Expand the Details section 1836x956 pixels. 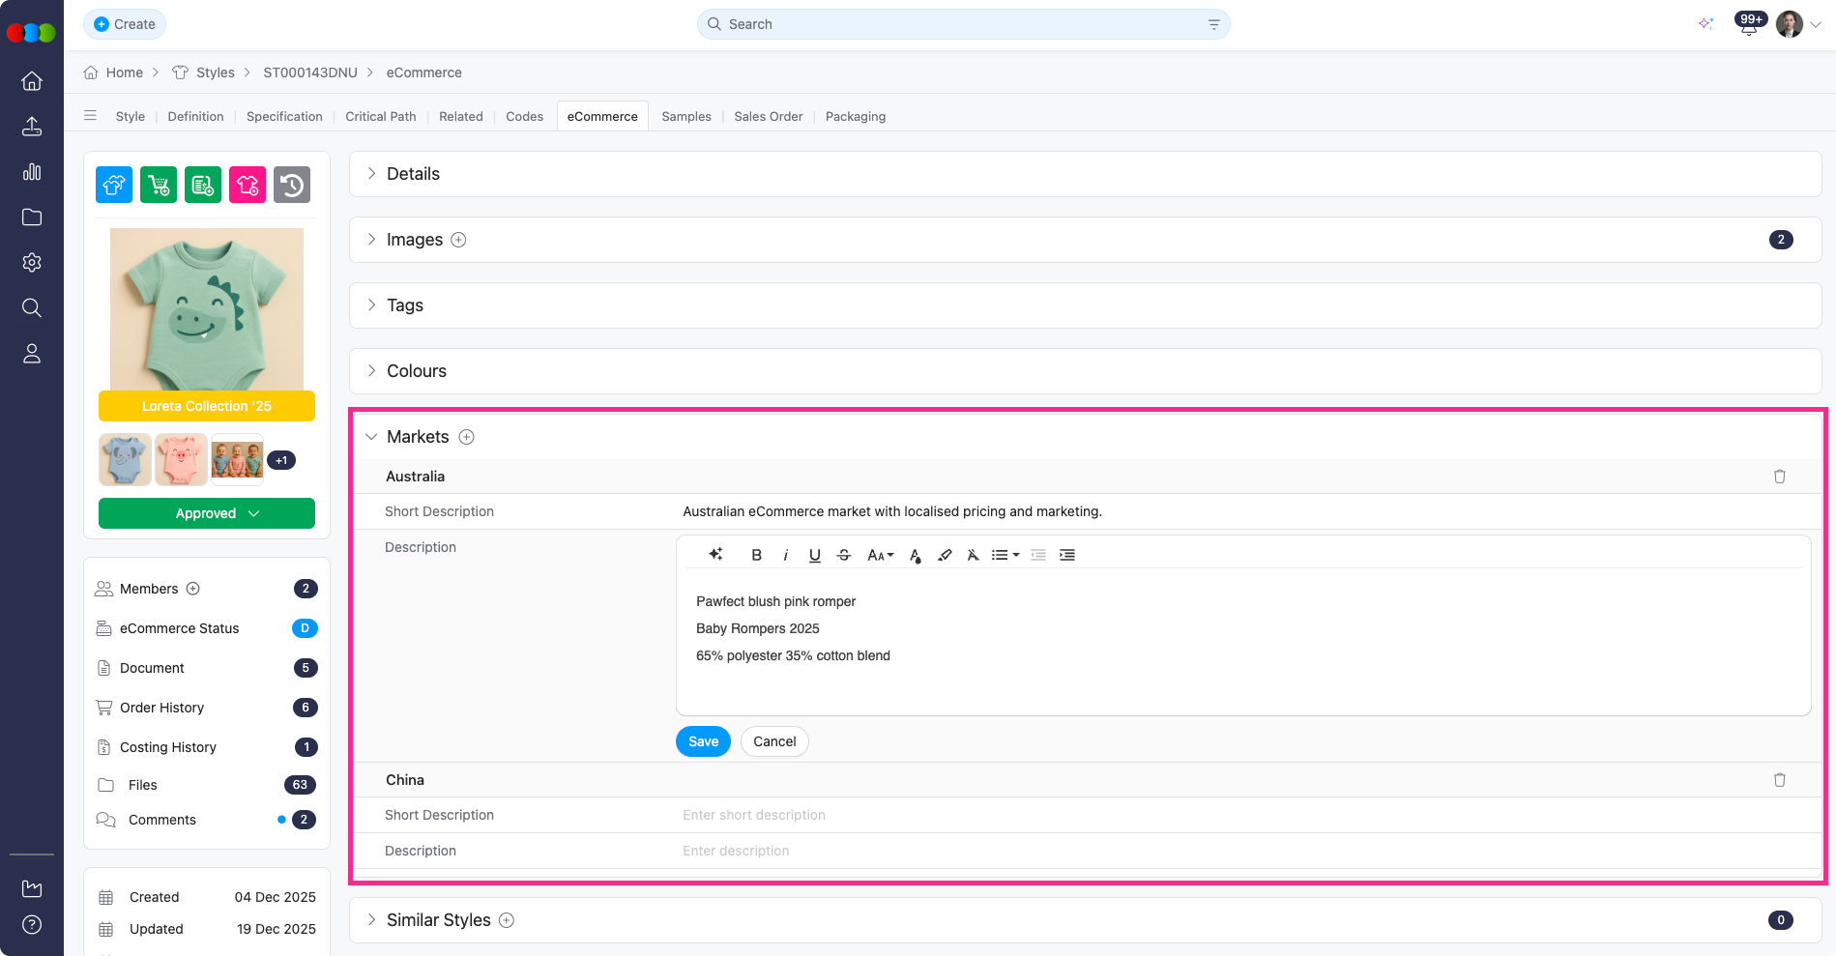click(x=372, y=174)
